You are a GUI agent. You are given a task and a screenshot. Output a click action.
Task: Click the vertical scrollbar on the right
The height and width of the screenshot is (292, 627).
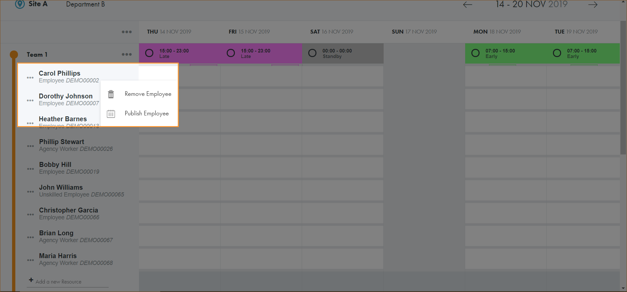click(x=623, y=88)
